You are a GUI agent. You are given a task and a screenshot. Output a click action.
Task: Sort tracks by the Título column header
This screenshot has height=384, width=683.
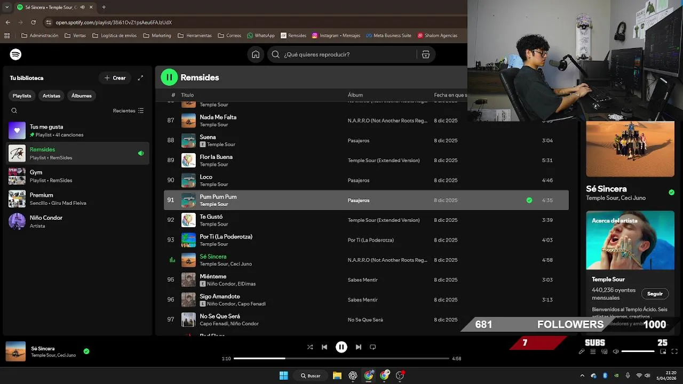(x=187, y=95)
